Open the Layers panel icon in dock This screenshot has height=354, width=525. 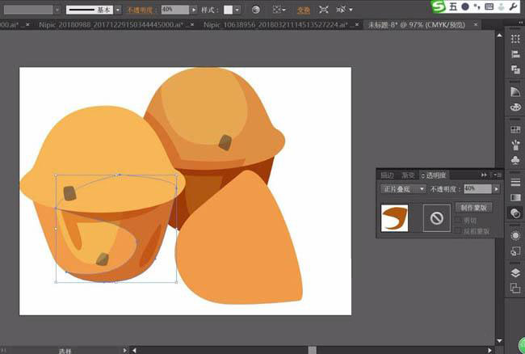tap(515, 273)
